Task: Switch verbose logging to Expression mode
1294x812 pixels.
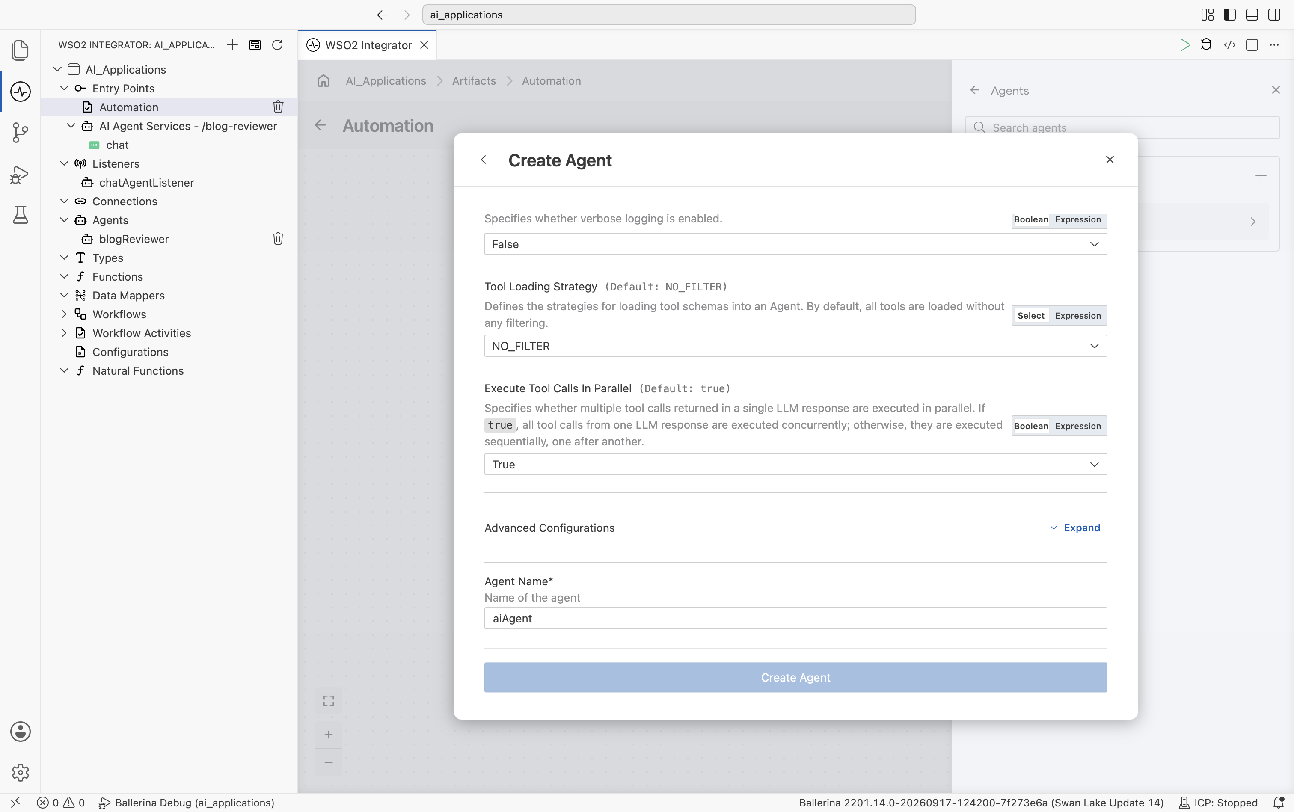Action: tap(1077, 219)
